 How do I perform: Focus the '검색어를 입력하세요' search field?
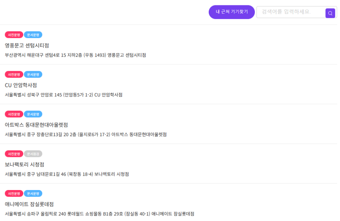click(x=291, y=12)
